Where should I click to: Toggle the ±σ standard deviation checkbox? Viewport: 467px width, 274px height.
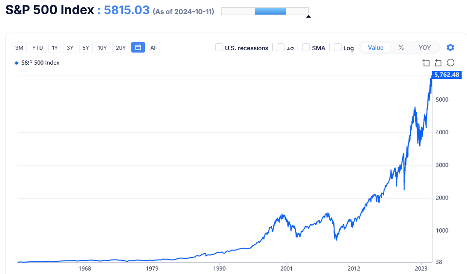pos(281,48)
